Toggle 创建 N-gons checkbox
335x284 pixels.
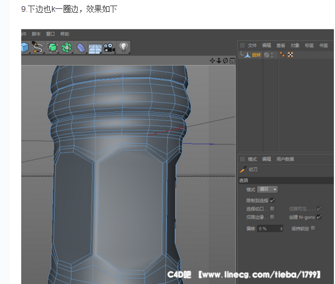tap(319, 216)
